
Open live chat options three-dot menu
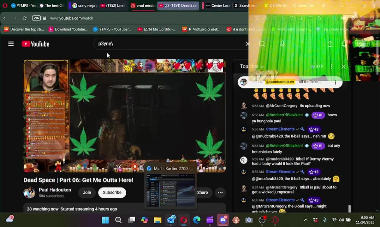point(331,67)
